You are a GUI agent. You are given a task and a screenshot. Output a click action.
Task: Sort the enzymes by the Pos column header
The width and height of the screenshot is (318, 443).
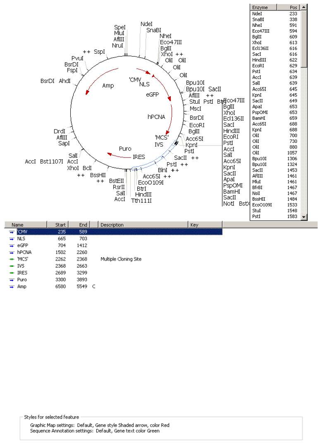[293, 8]
